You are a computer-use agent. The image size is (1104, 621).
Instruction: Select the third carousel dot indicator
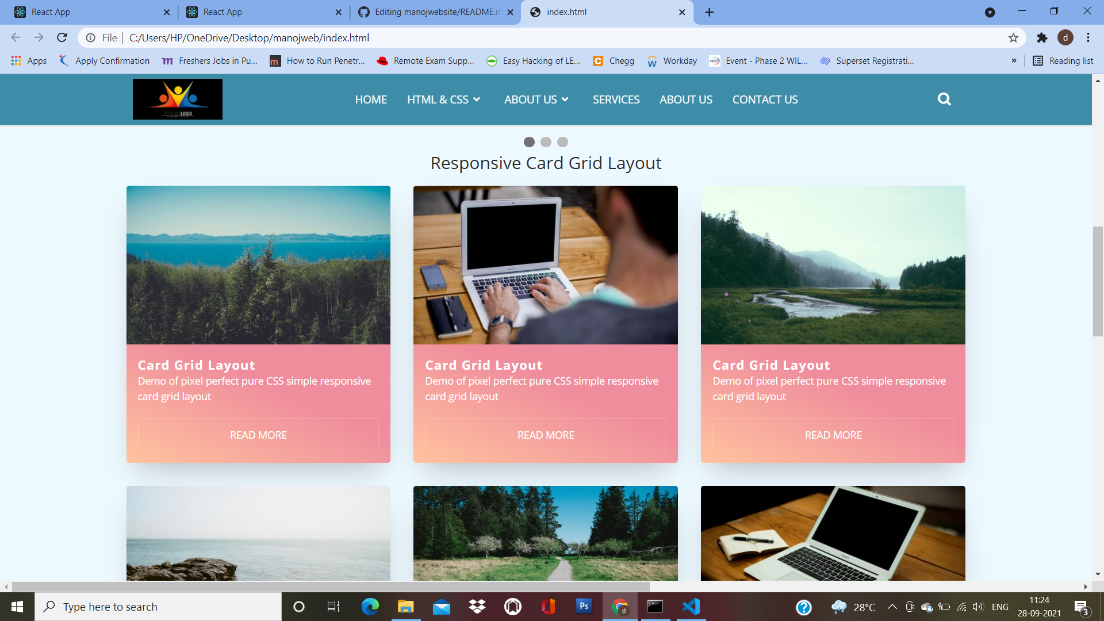click(x=562, y=142)
